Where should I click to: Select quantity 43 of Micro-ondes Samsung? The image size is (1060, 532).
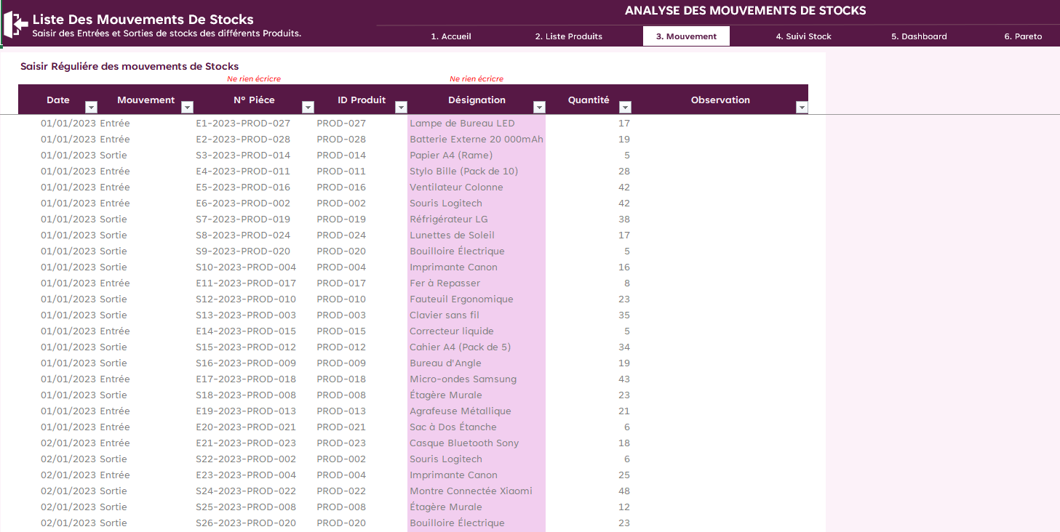point(623,379)
